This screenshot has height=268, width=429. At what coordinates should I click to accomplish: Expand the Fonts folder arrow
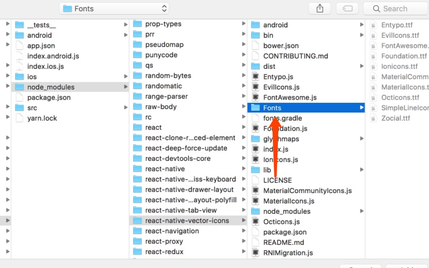362,108
